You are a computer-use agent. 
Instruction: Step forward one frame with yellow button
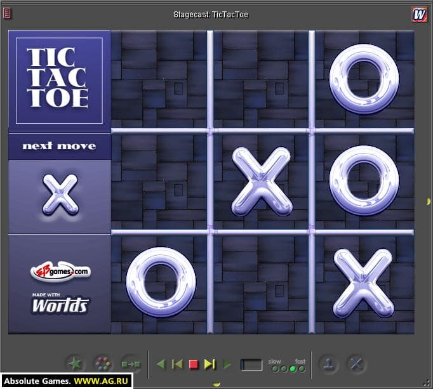pyautogui.click(x=210, y=364)
